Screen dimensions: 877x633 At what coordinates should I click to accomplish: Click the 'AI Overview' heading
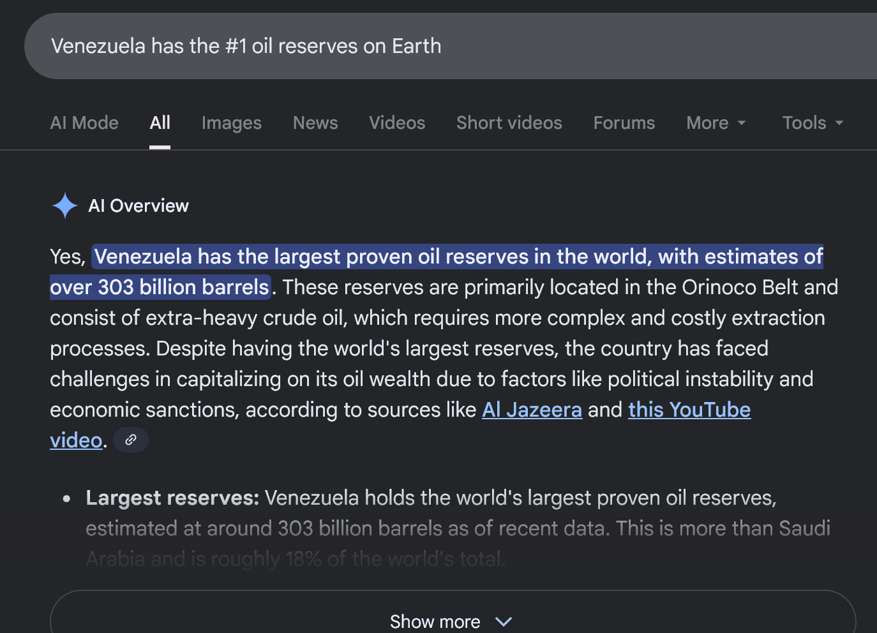[139, 205]
